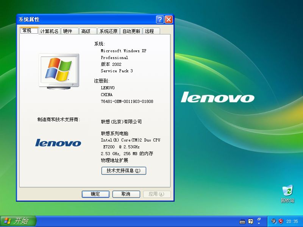303x227 pixels.
Task: Click the blue lenovo logo in dialog
Action: click(58, 143)
